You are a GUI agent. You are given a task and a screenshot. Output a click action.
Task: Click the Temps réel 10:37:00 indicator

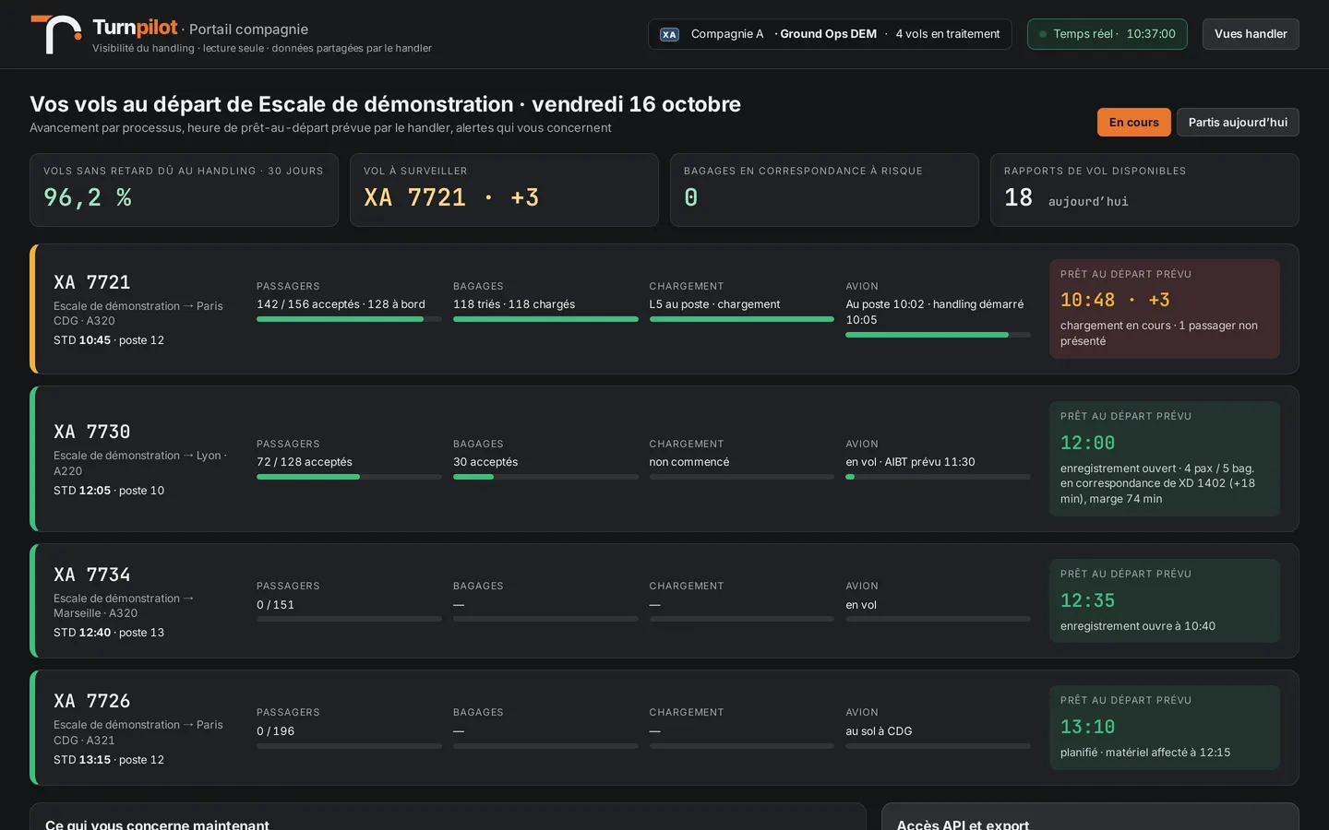pos(1107,34)
